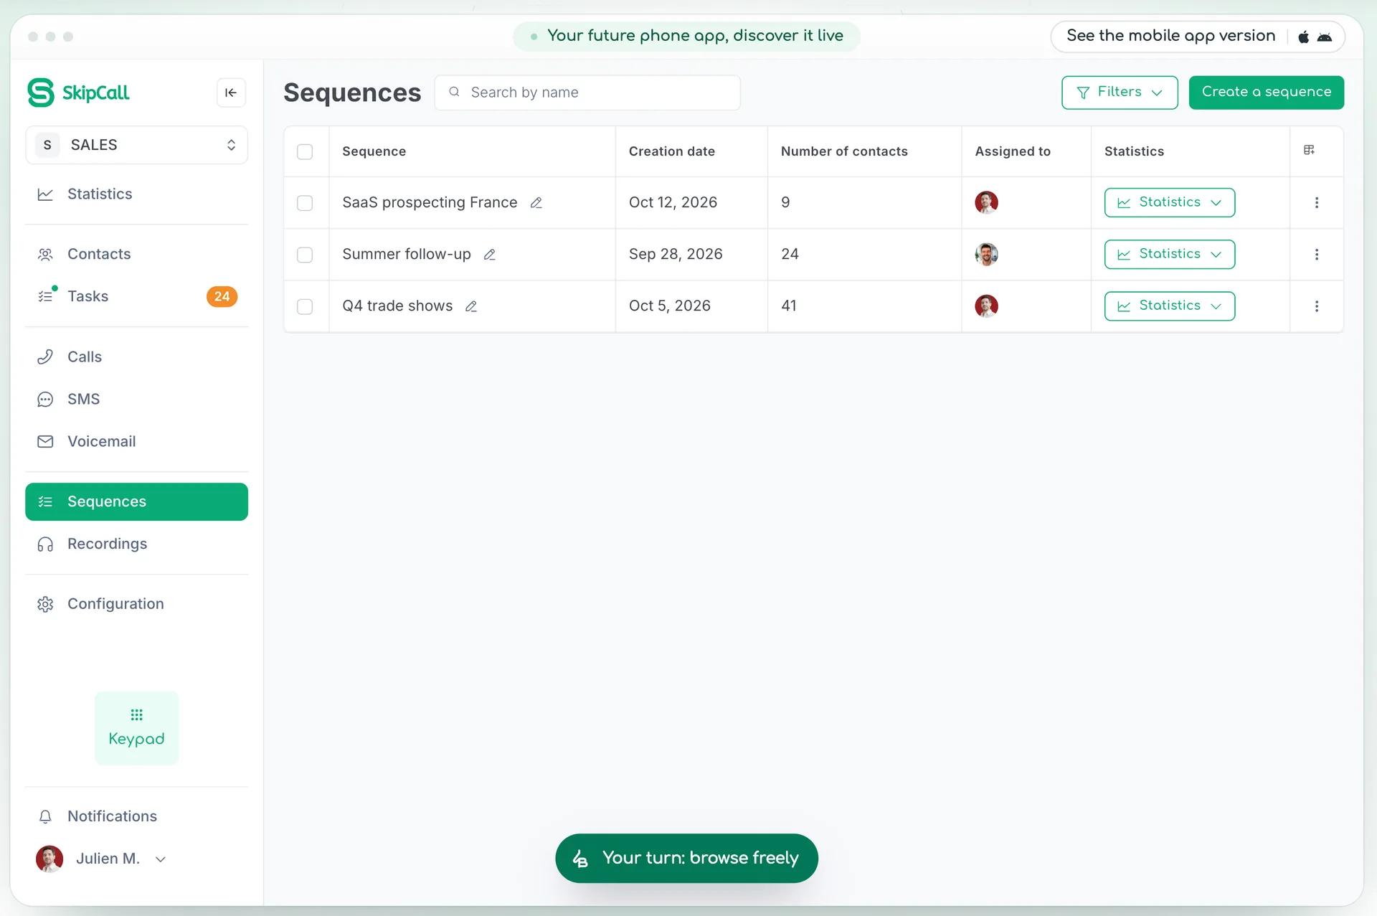Open Calls in the sidebar
This screenshot has height=916, width=1377.
point(136,357)
